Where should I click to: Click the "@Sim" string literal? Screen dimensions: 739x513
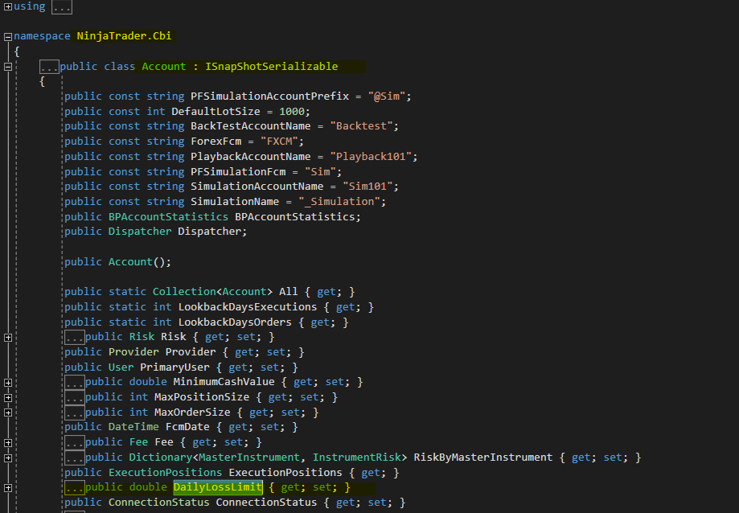coord(387,96)
